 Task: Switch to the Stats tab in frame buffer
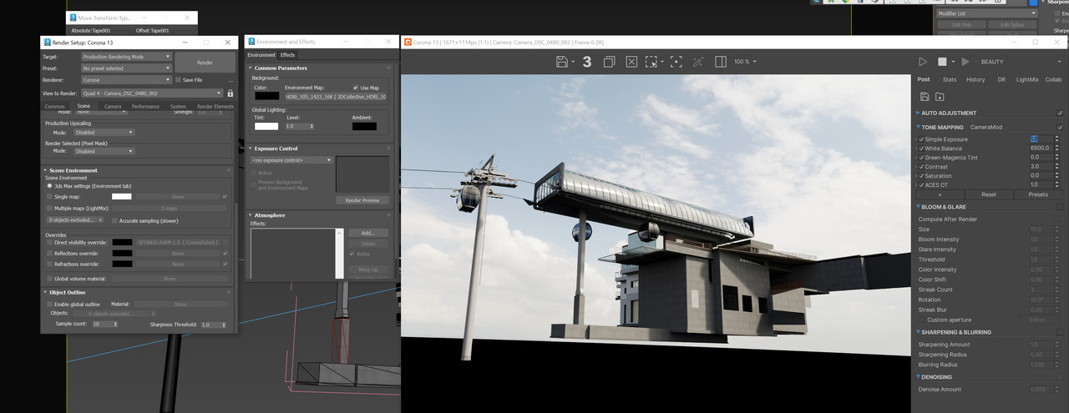950,79
